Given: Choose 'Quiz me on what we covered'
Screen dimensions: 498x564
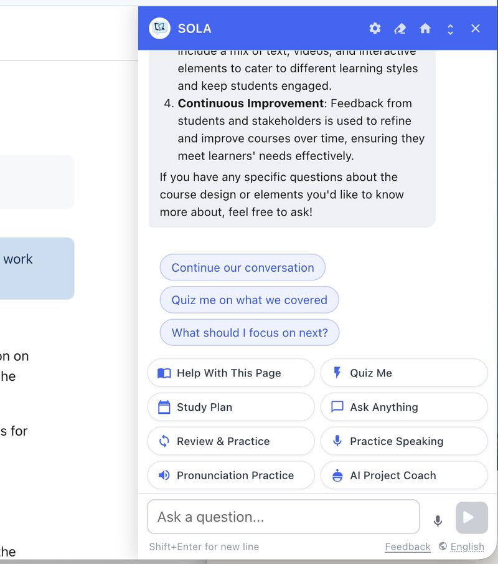Looking at the screenshot, I should point(249,300).
